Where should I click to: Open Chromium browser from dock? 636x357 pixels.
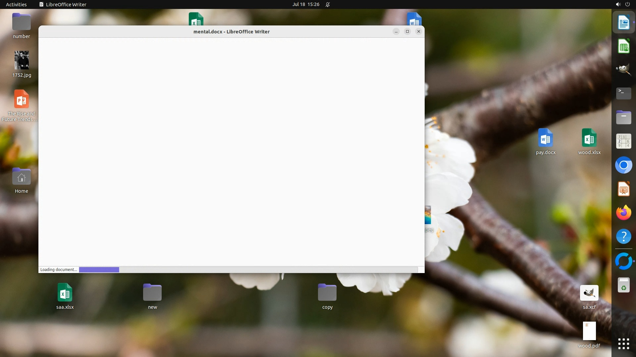[x=623, y=165]
